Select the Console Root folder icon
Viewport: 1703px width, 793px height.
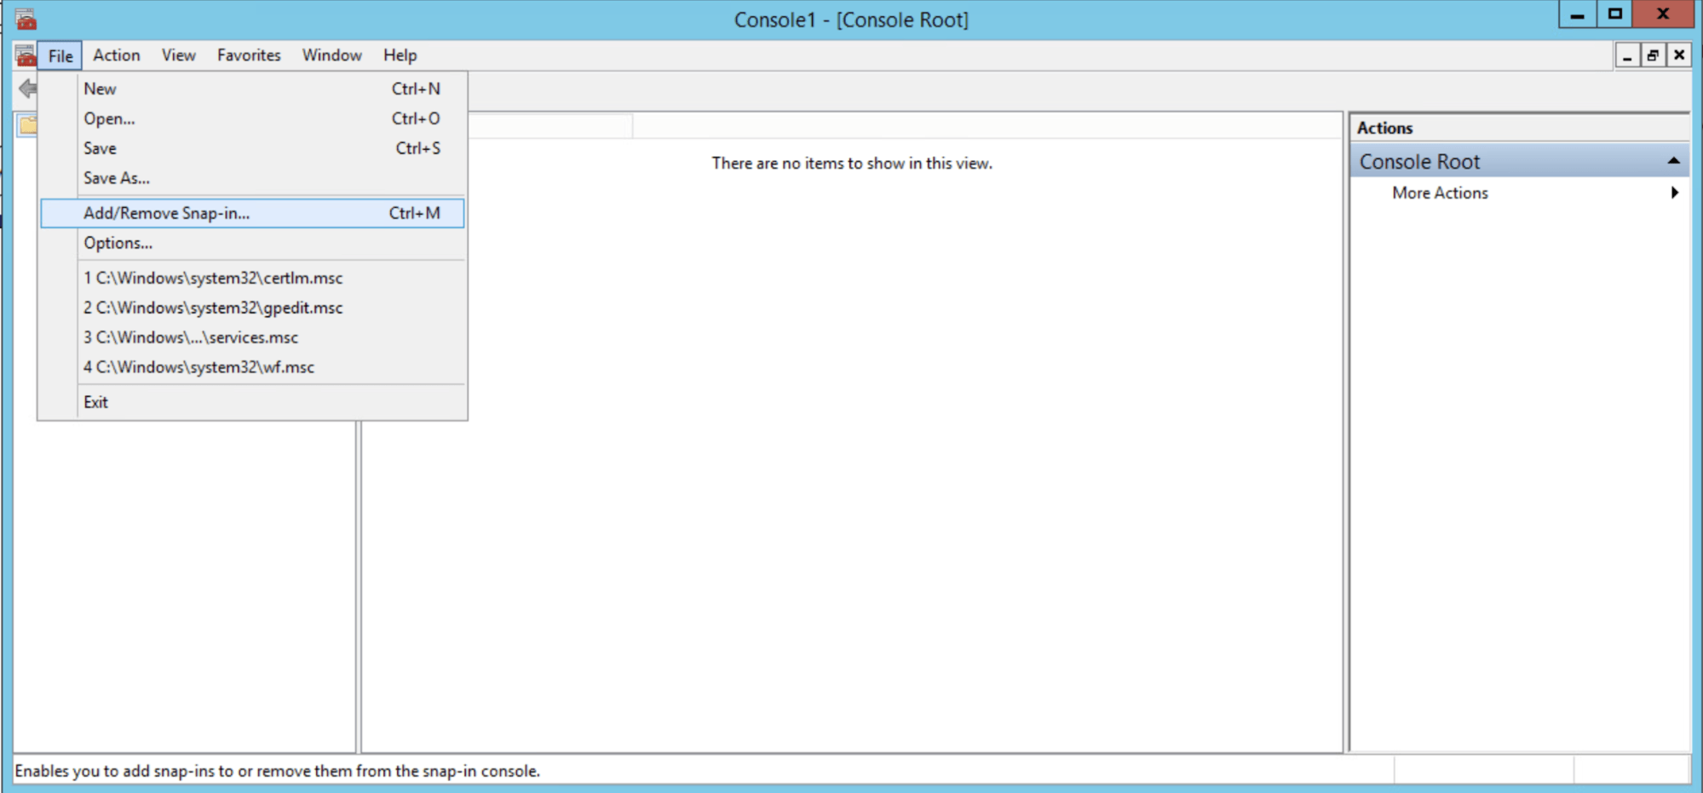27,126
